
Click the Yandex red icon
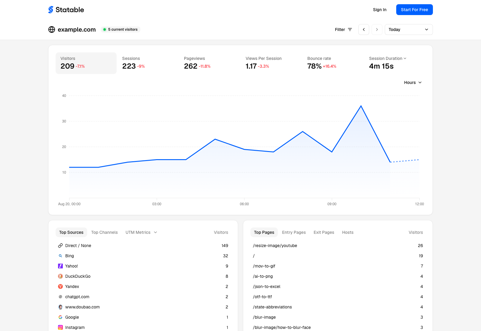pos(60,286)
